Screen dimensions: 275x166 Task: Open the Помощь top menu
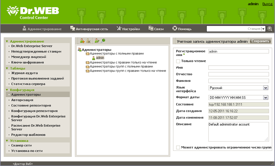(x=182, y=29)
